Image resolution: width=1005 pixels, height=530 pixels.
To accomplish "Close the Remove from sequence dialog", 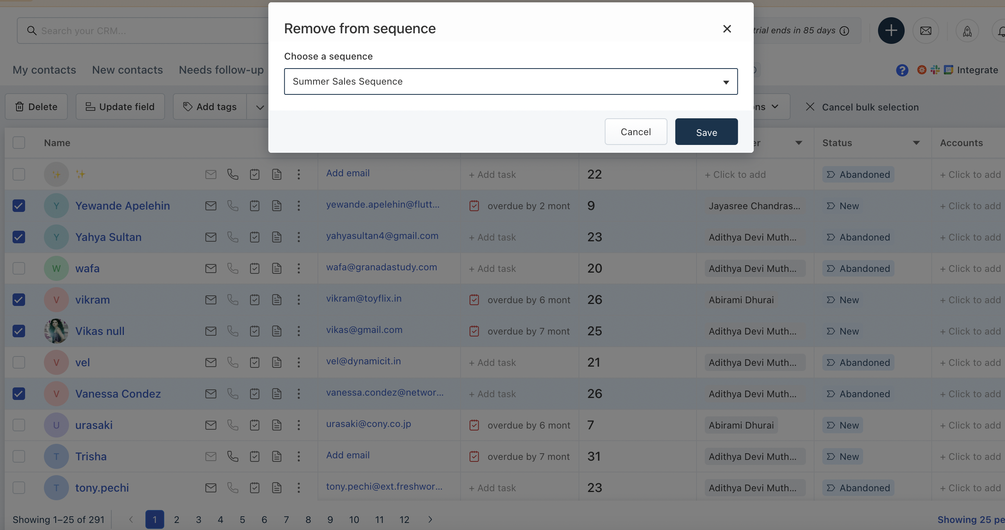I will [727, 29].
